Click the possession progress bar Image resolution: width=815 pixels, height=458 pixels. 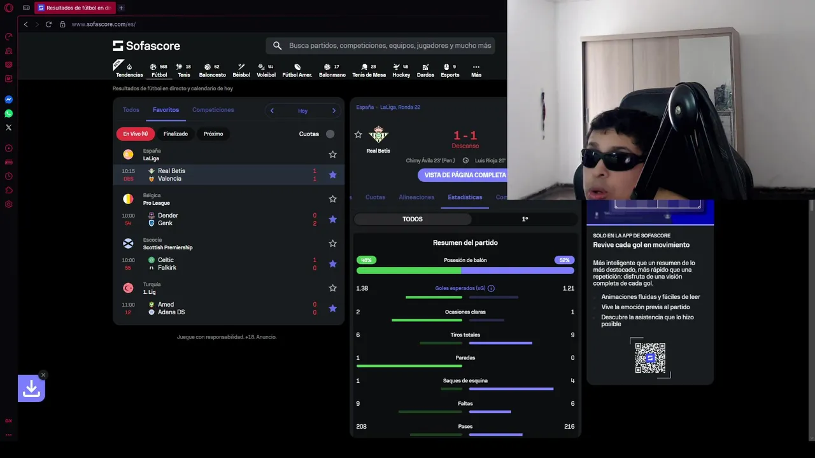[465, 270]
